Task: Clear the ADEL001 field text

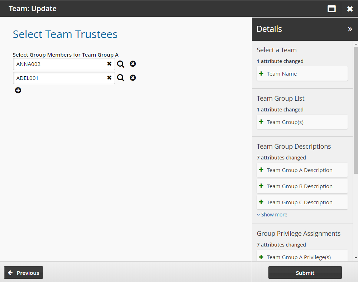Action: tap(109, 78)
